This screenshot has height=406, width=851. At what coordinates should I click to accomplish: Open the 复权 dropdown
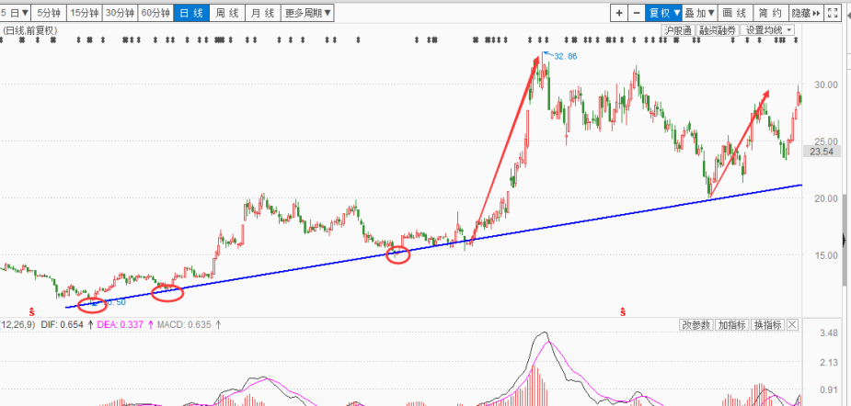[x=663, y=13]
